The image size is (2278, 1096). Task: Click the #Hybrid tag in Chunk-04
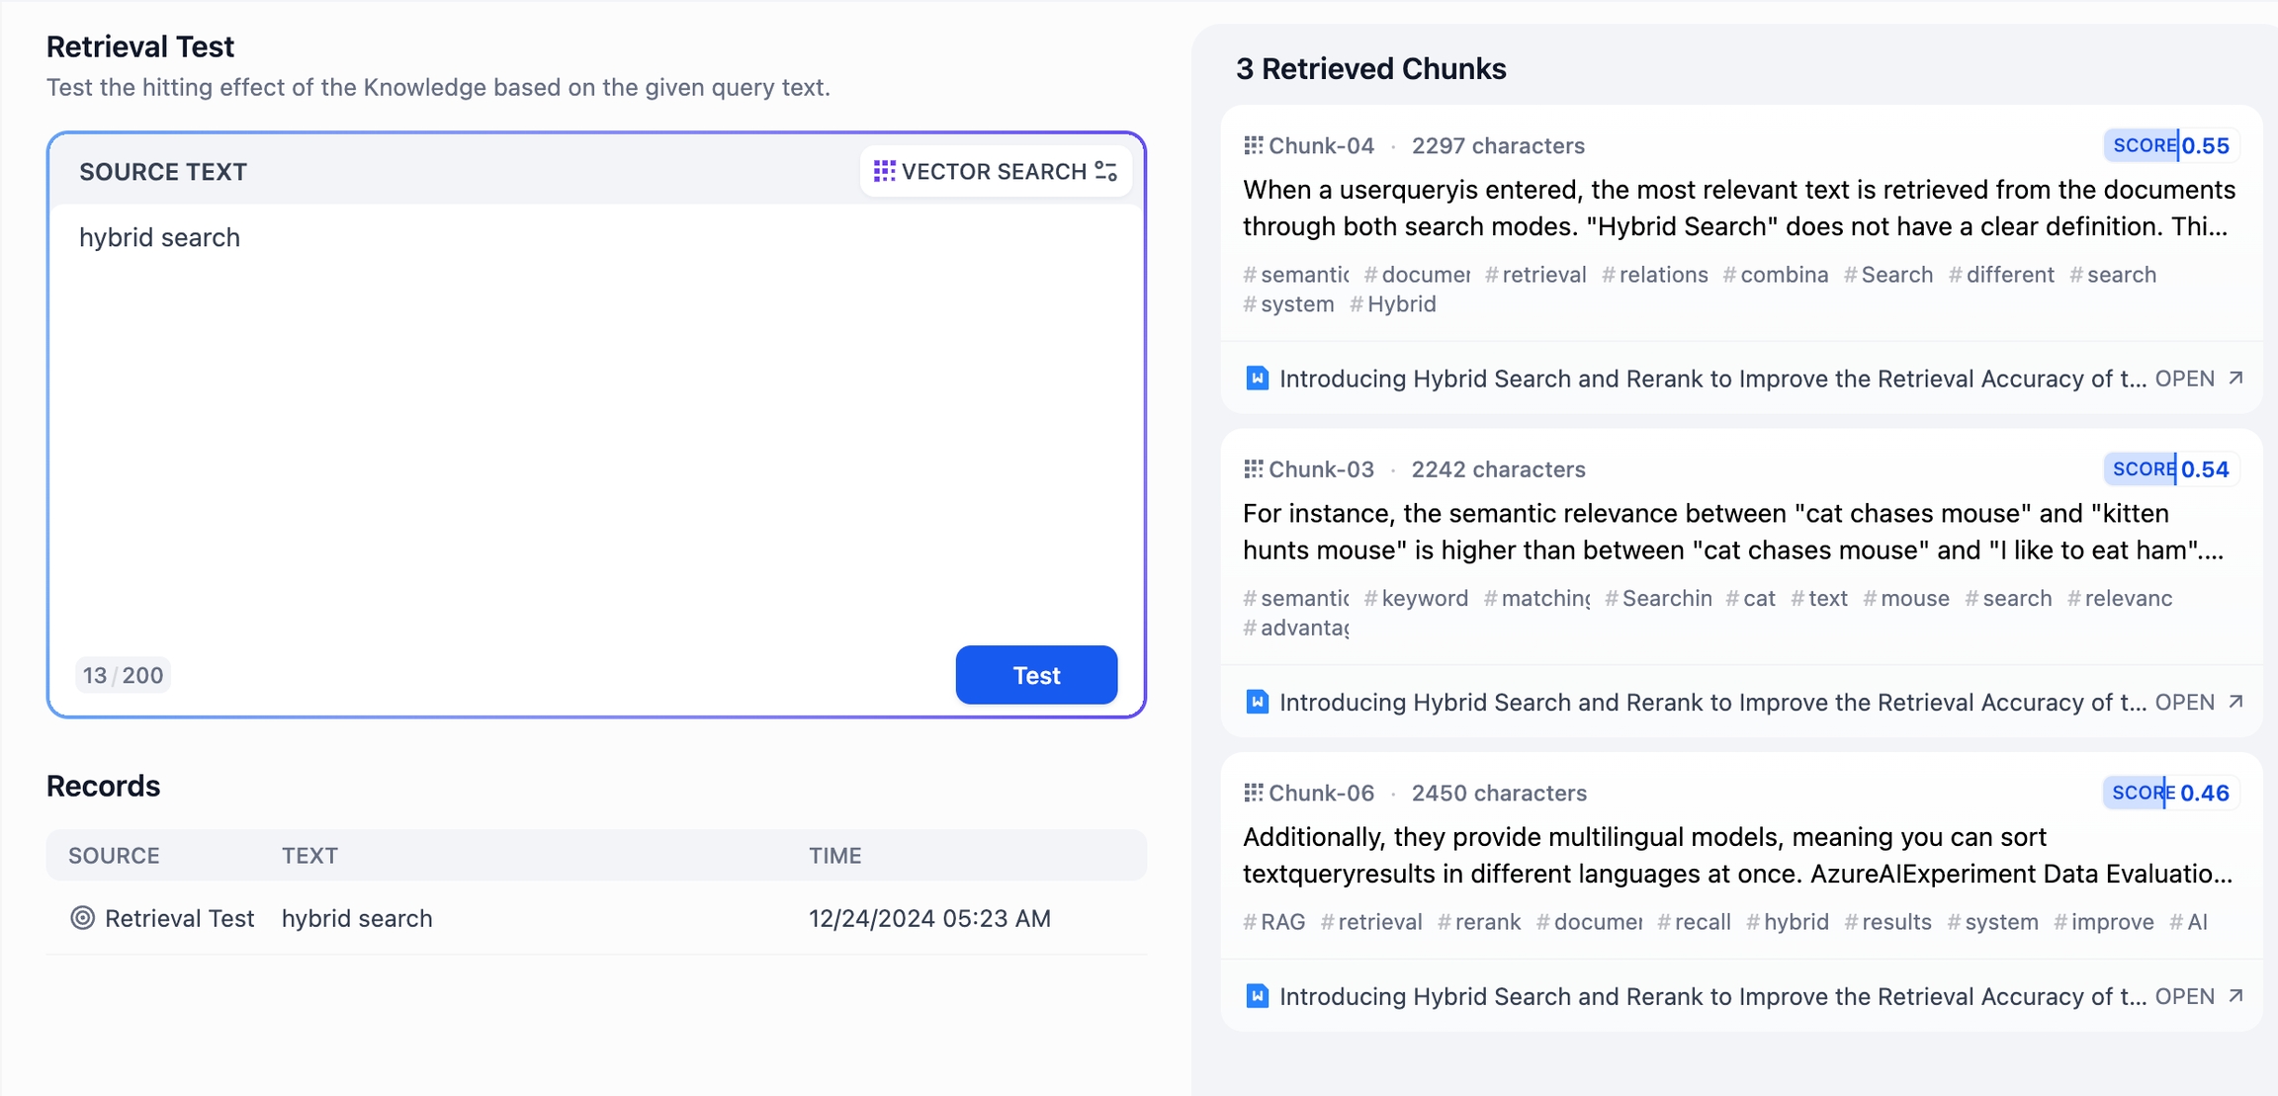click(1393, 304)
